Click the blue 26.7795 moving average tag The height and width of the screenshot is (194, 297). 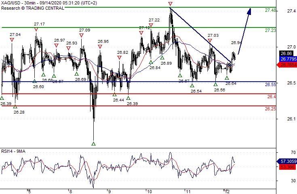288,59
